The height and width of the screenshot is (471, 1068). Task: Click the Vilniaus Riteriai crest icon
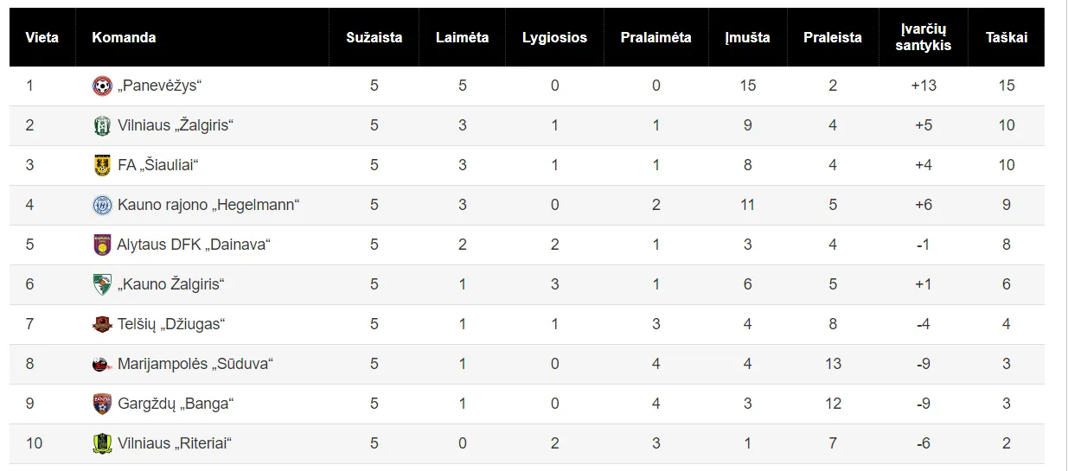coord(102,443)
